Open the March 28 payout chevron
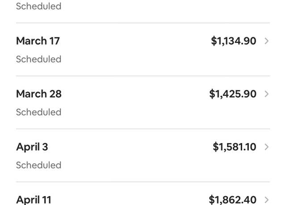The width and height of the screenshot is (286, 205). pyautogui.click(x=266, y=94)
